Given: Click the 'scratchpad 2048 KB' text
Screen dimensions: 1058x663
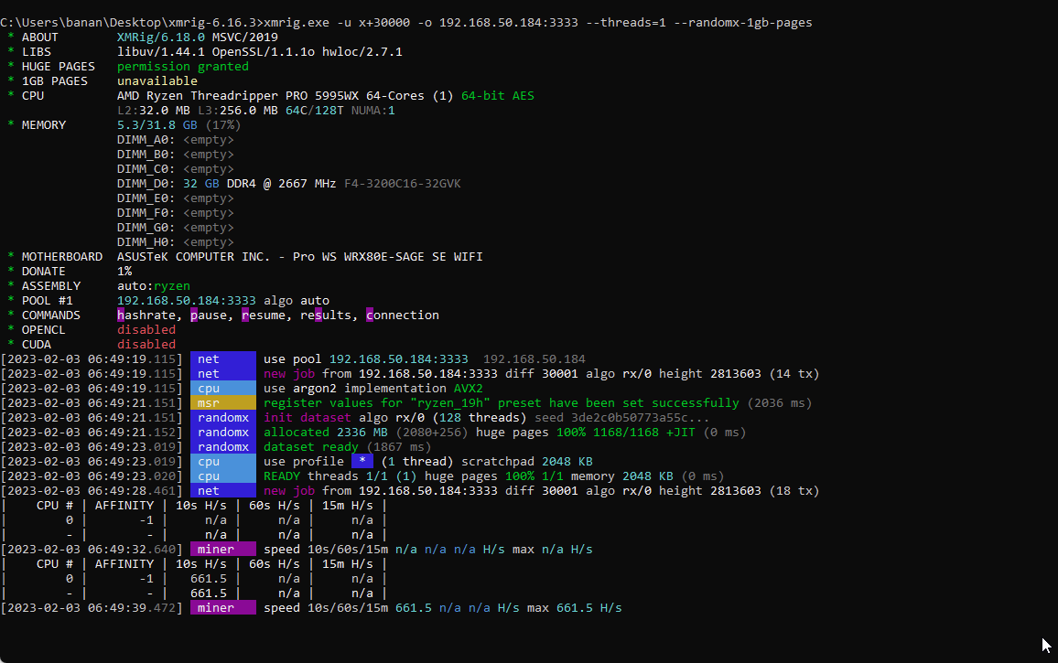Looking at the screenshot, I should (527, 461).
